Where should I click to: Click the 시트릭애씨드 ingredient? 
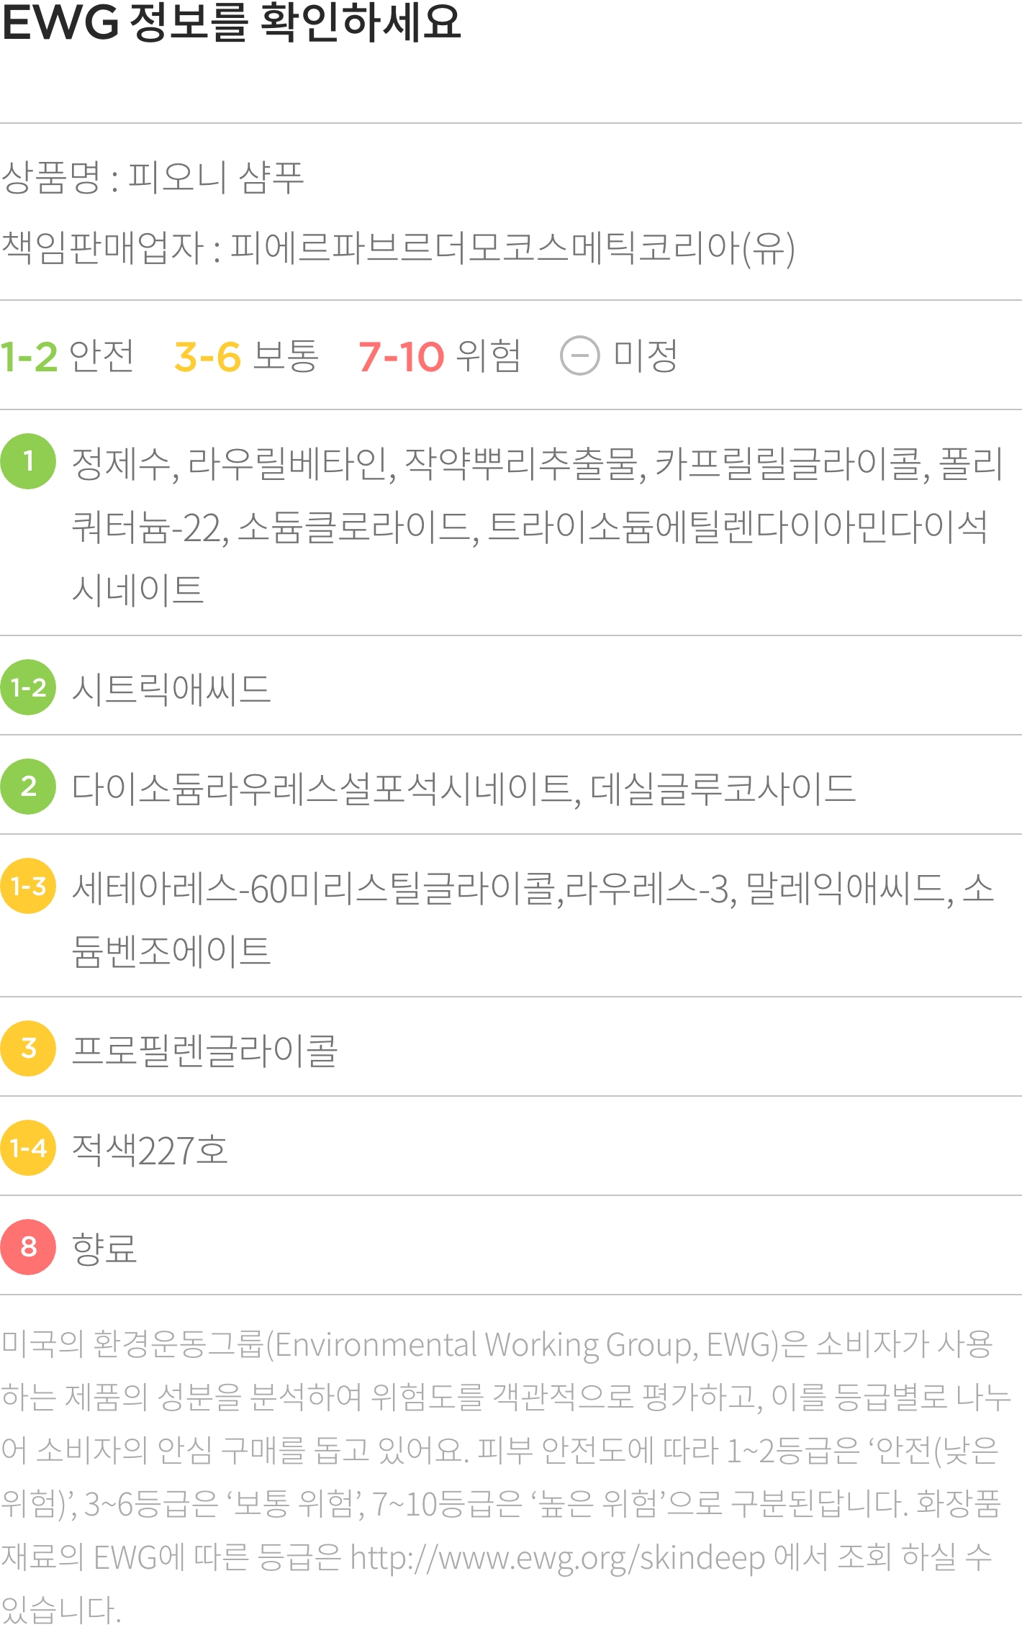[x=171, y=689]
